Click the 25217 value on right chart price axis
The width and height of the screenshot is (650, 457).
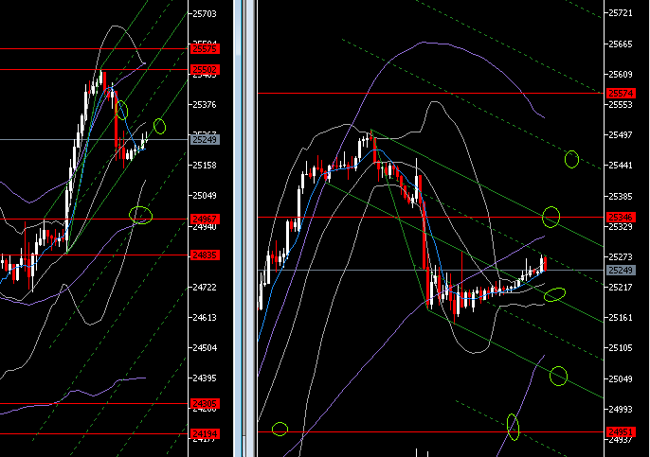(621, 288)
